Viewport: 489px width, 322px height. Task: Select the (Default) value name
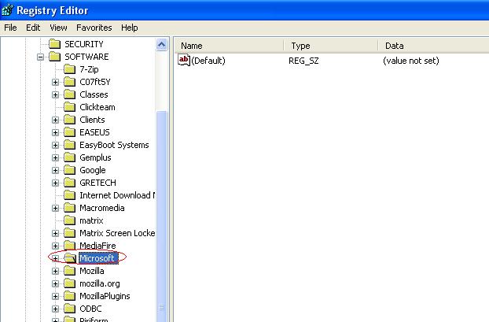pyautogui.click(x=208, y=61)
